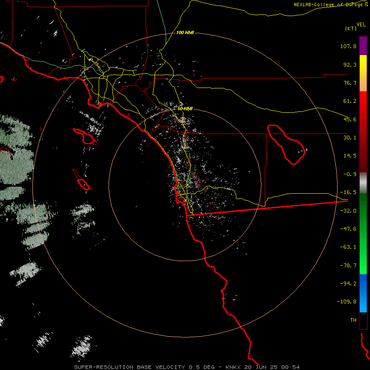The height and width of the screenshot is (370, 370).
Task: Select the -63.1 scale value
Action: [348, 247]
